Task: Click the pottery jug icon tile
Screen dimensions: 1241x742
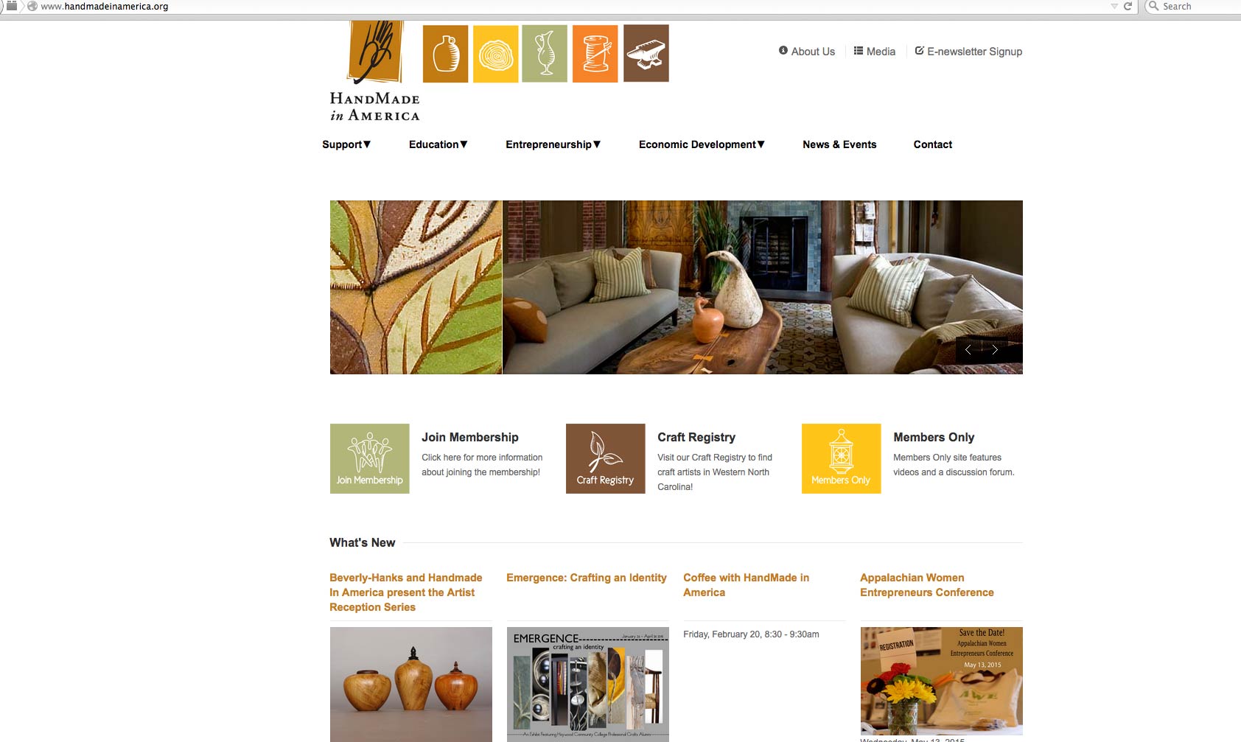Action: [x=445, y=54]
